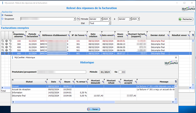
Task: Open history icon for organisme 300 row
Action: 10,44
